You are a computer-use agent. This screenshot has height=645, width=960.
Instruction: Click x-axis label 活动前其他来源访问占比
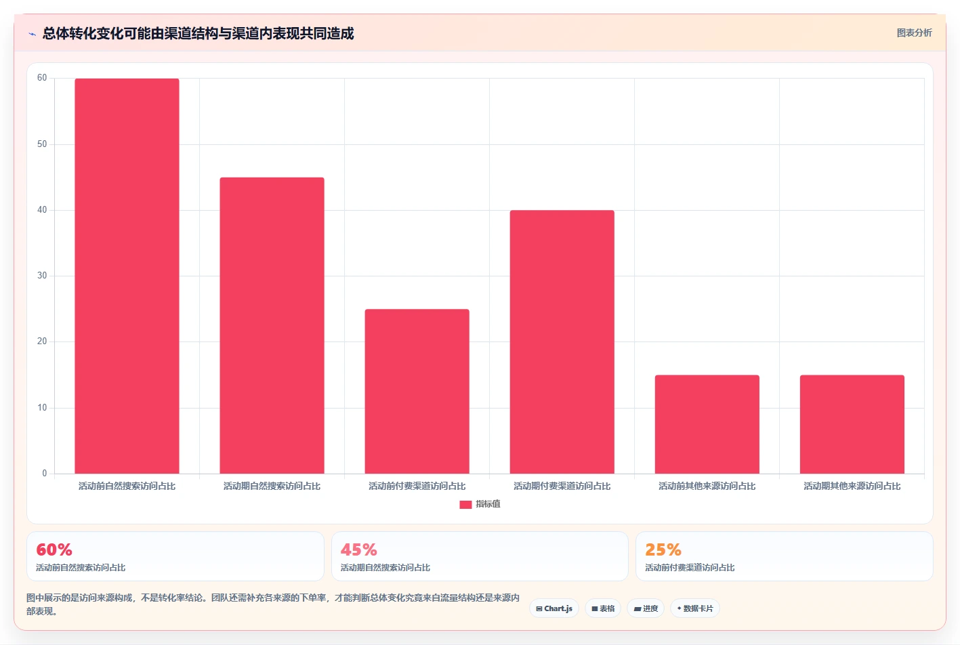pos(707,486)
